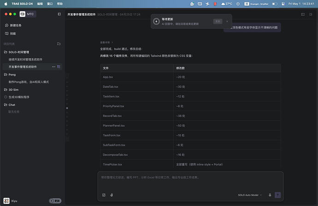
Task: Open task 制作Pong游戏，含AI和双人模式
Action: tap(29, 82)
